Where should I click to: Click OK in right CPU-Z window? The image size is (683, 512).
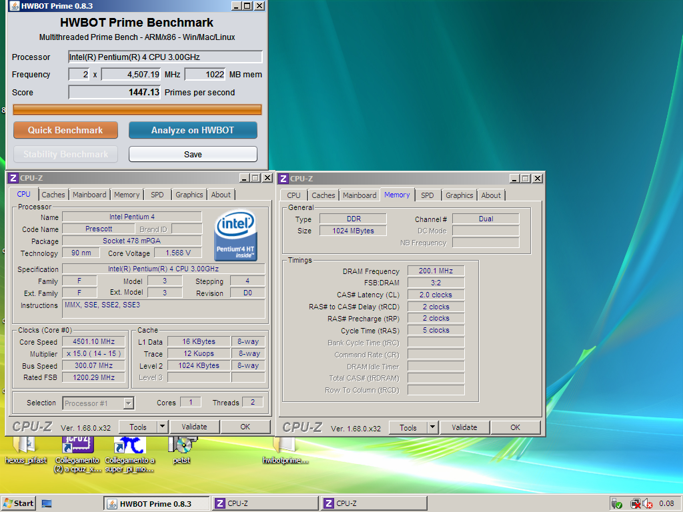pos(516,427)
